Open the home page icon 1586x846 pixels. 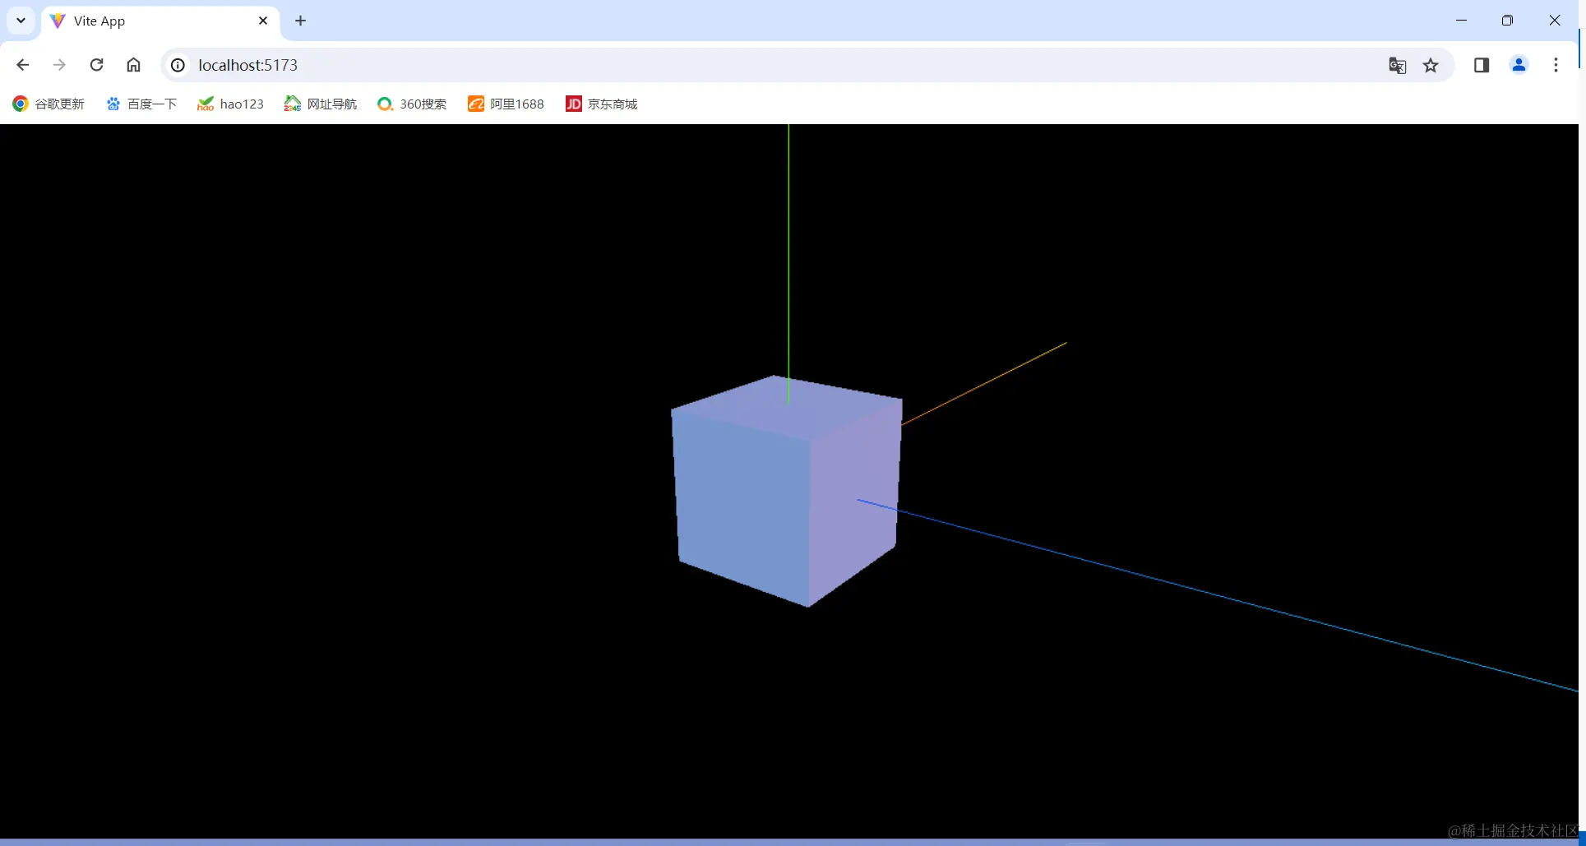133,65
